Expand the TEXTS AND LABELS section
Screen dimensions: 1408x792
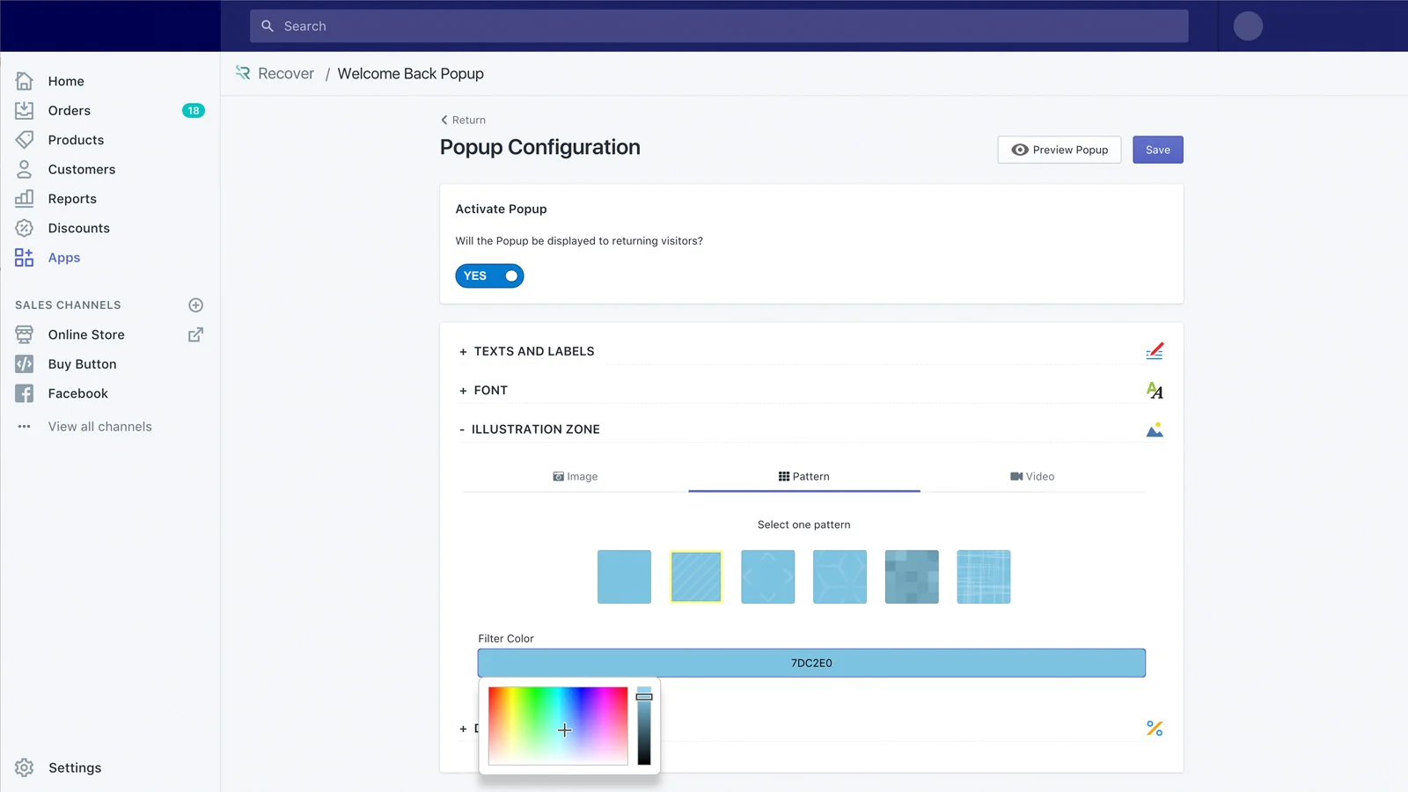526,351
